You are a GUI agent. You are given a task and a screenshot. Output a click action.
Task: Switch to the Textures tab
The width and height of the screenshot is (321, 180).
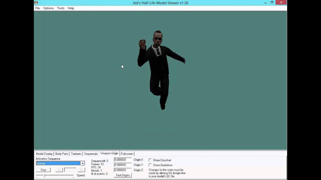tap(76, 154)
